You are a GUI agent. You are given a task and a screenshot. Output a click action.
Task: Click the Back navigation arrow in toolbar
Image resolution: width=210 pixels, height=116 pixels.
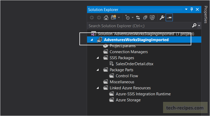pos(92,18)
